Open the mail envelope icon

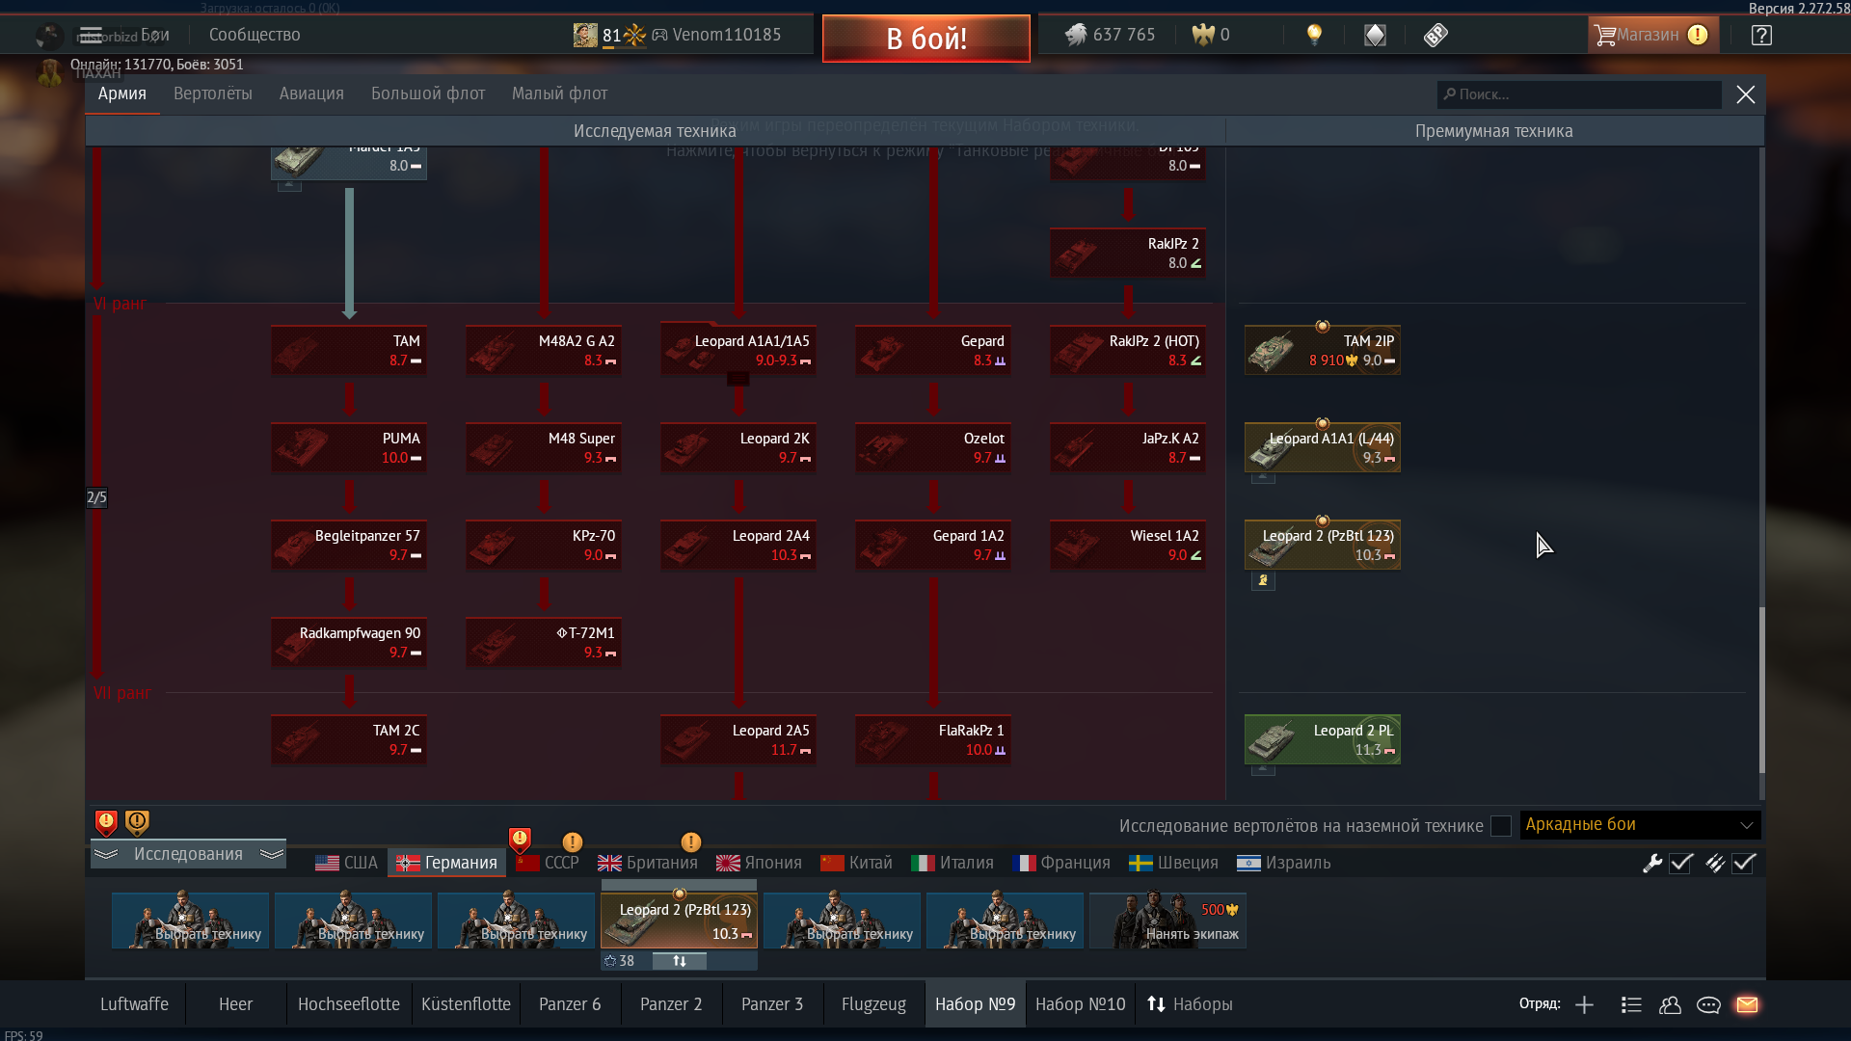(1747, 1004)
